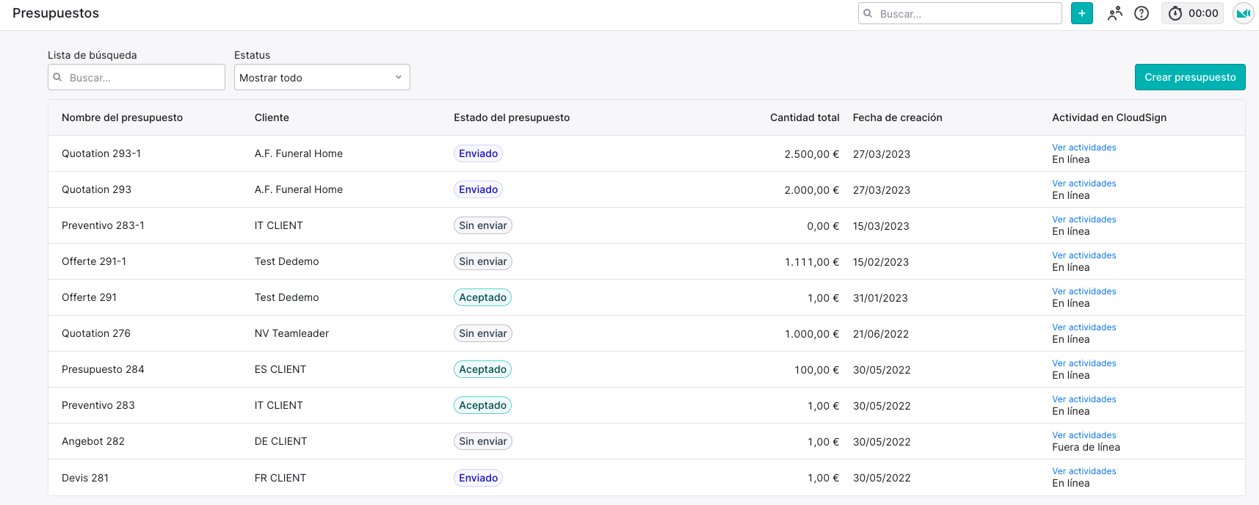The image size is (1259, 505).
Task: Click the Fecha de creación column header
Action: pyautogui.click(x=897, y=117)
